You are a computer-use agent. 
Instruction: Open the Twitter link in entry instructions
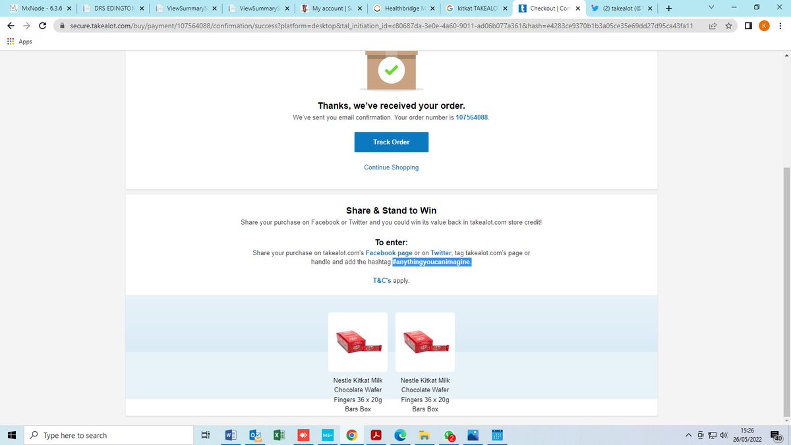click(x=441, y=253)
